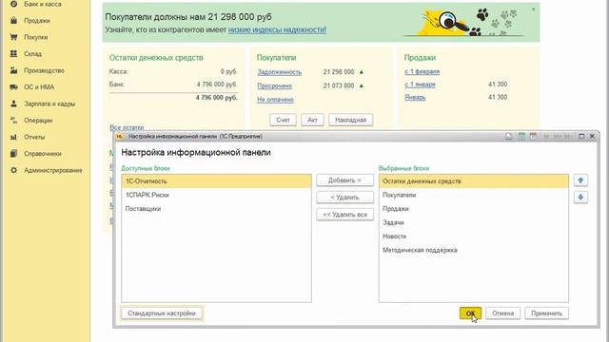The image size is (609, 342).
Task: Click the Администрирование gear icon
Action: pyautogui.click(x=13, y=171)
